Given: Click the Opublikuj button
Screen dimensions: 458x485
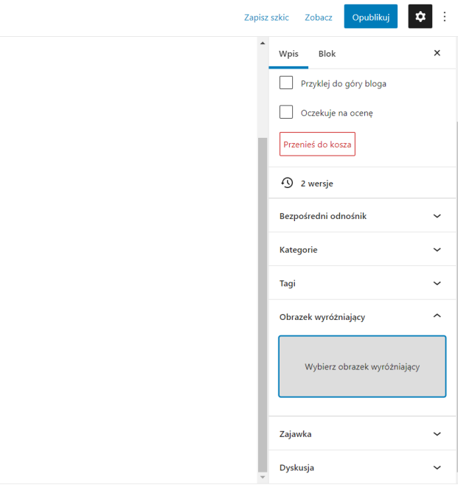Looking at the screenshot, I should pyautogui.click(x=370, y=17).
